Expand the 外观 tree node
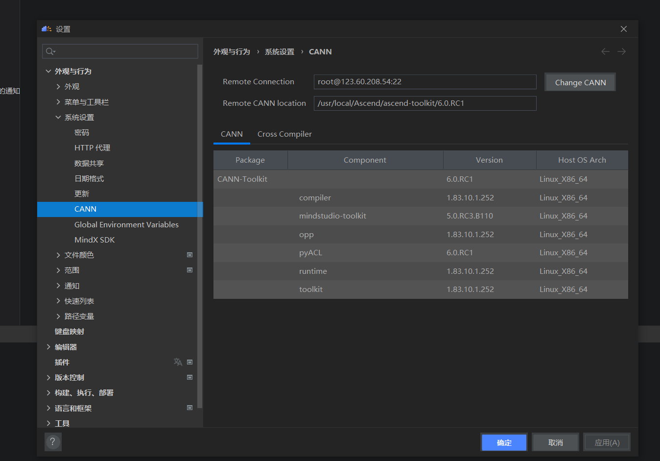Screen dimensions: 660x461 pyautogui.click(x=58, y=86)
